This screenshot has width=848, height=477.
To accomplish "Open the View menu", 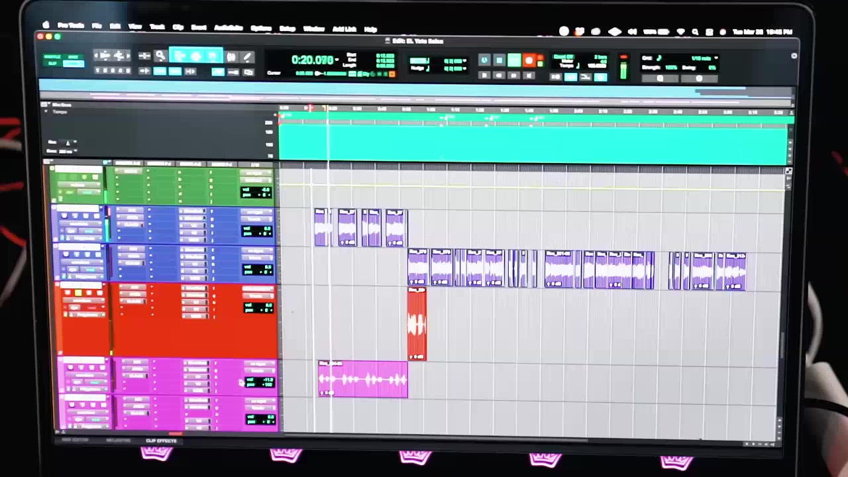I will (135, 27).
